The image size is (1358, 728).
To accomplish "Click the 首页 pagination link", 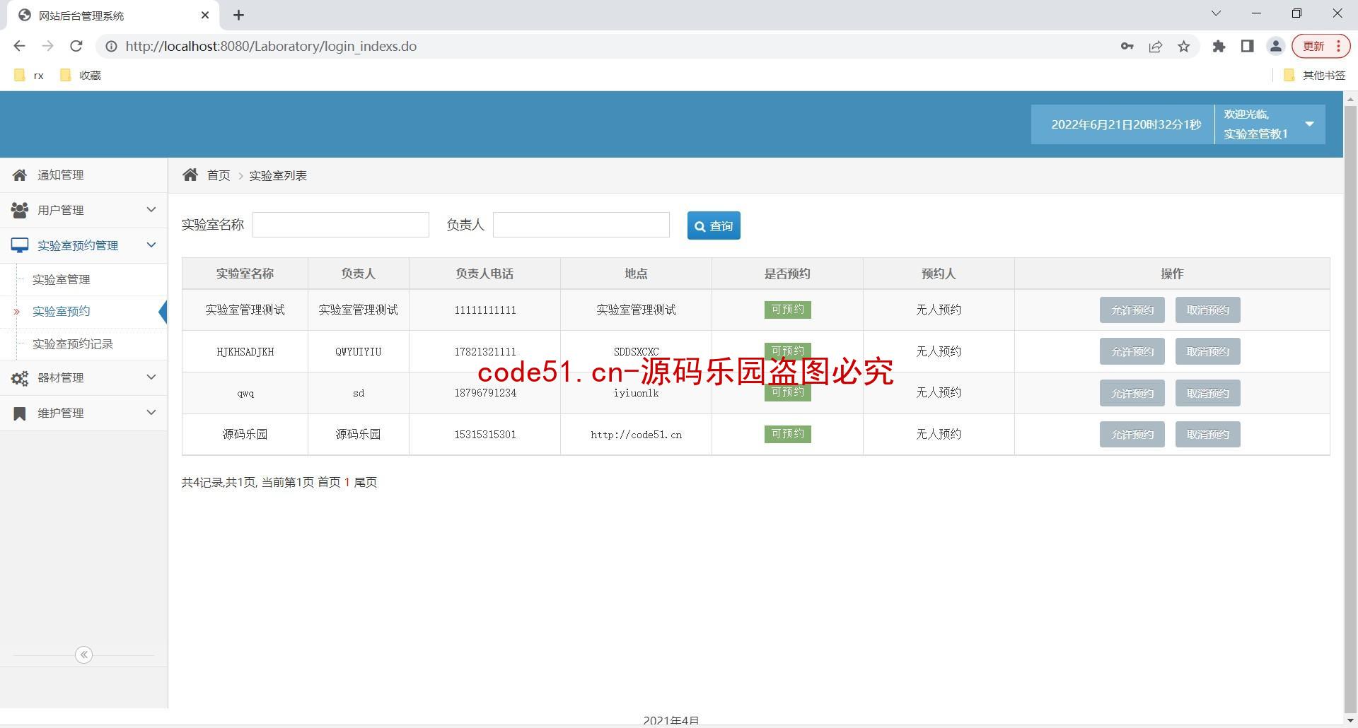I will 329,483.
